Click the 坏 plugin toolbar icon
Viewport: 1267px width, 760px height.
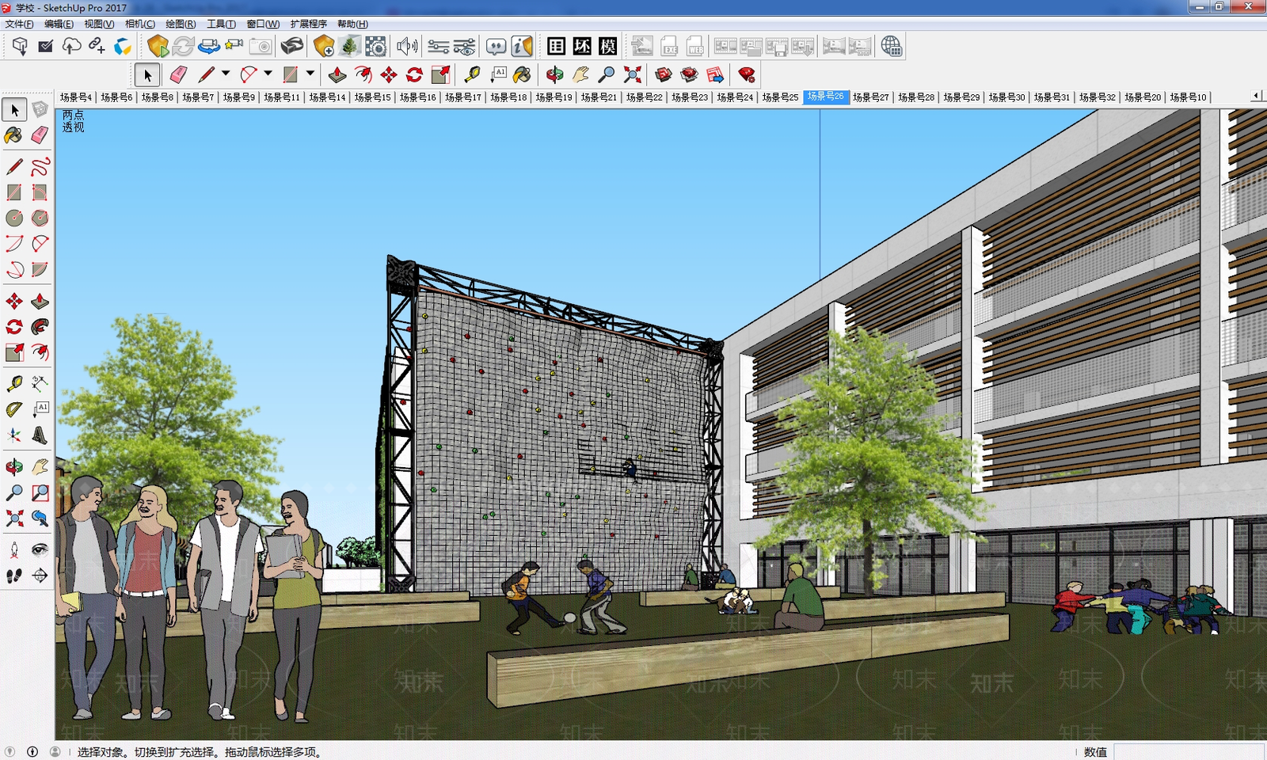pyautogui.click(x=582, y=47)
